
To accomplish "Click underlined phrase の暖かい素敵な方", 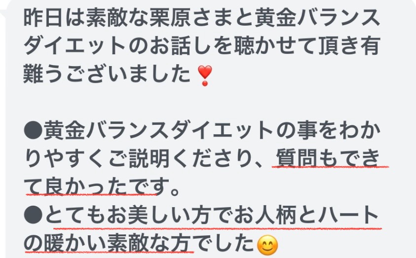I will [x=108, y=243].
